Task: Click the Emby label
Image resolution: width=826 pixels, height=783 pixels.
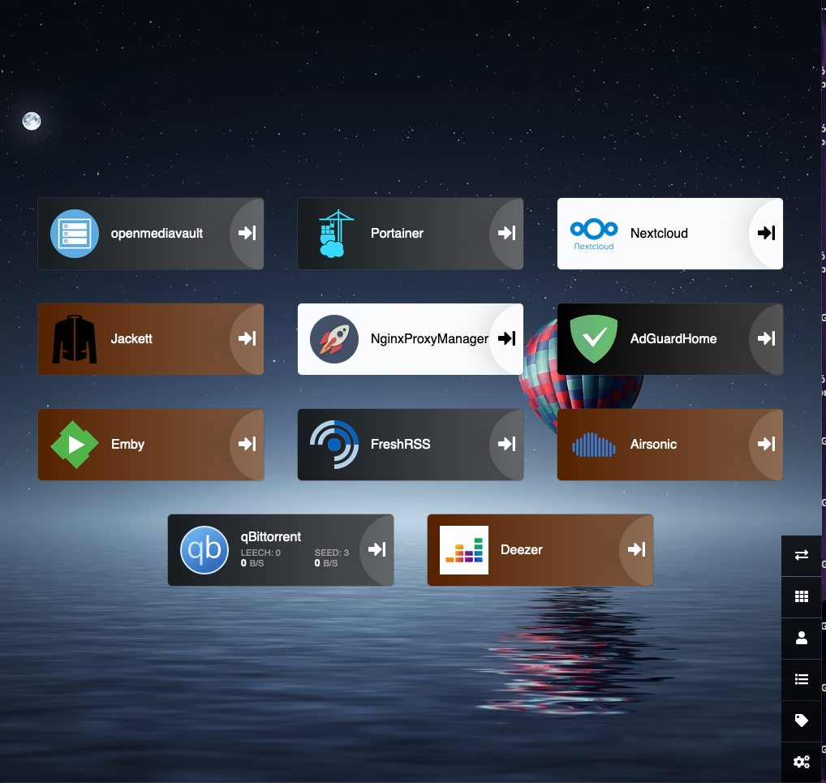Action: click(x=127, y=445)
